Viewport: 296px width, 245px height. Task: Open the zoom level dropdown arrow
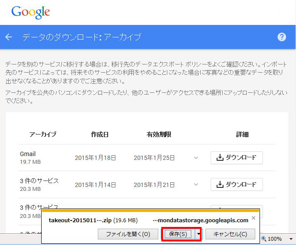coord(291,239)
